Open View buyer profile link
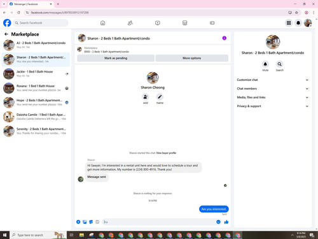This screenshot has height=239, width=318. pyautogui.click(x=166, y=153)
